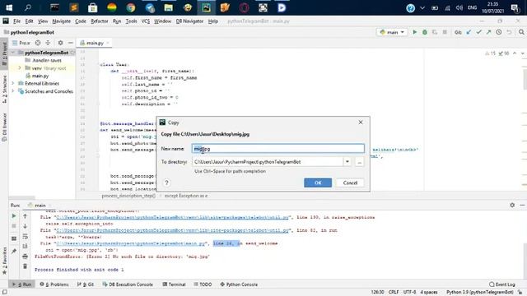This screenshot has height=296, width=527.
Task: Collapse the pythonTelegramBot root folder
Action: [13, 53]
